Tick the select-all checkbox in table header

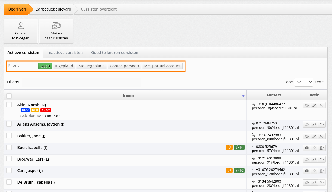pos(9,96)
